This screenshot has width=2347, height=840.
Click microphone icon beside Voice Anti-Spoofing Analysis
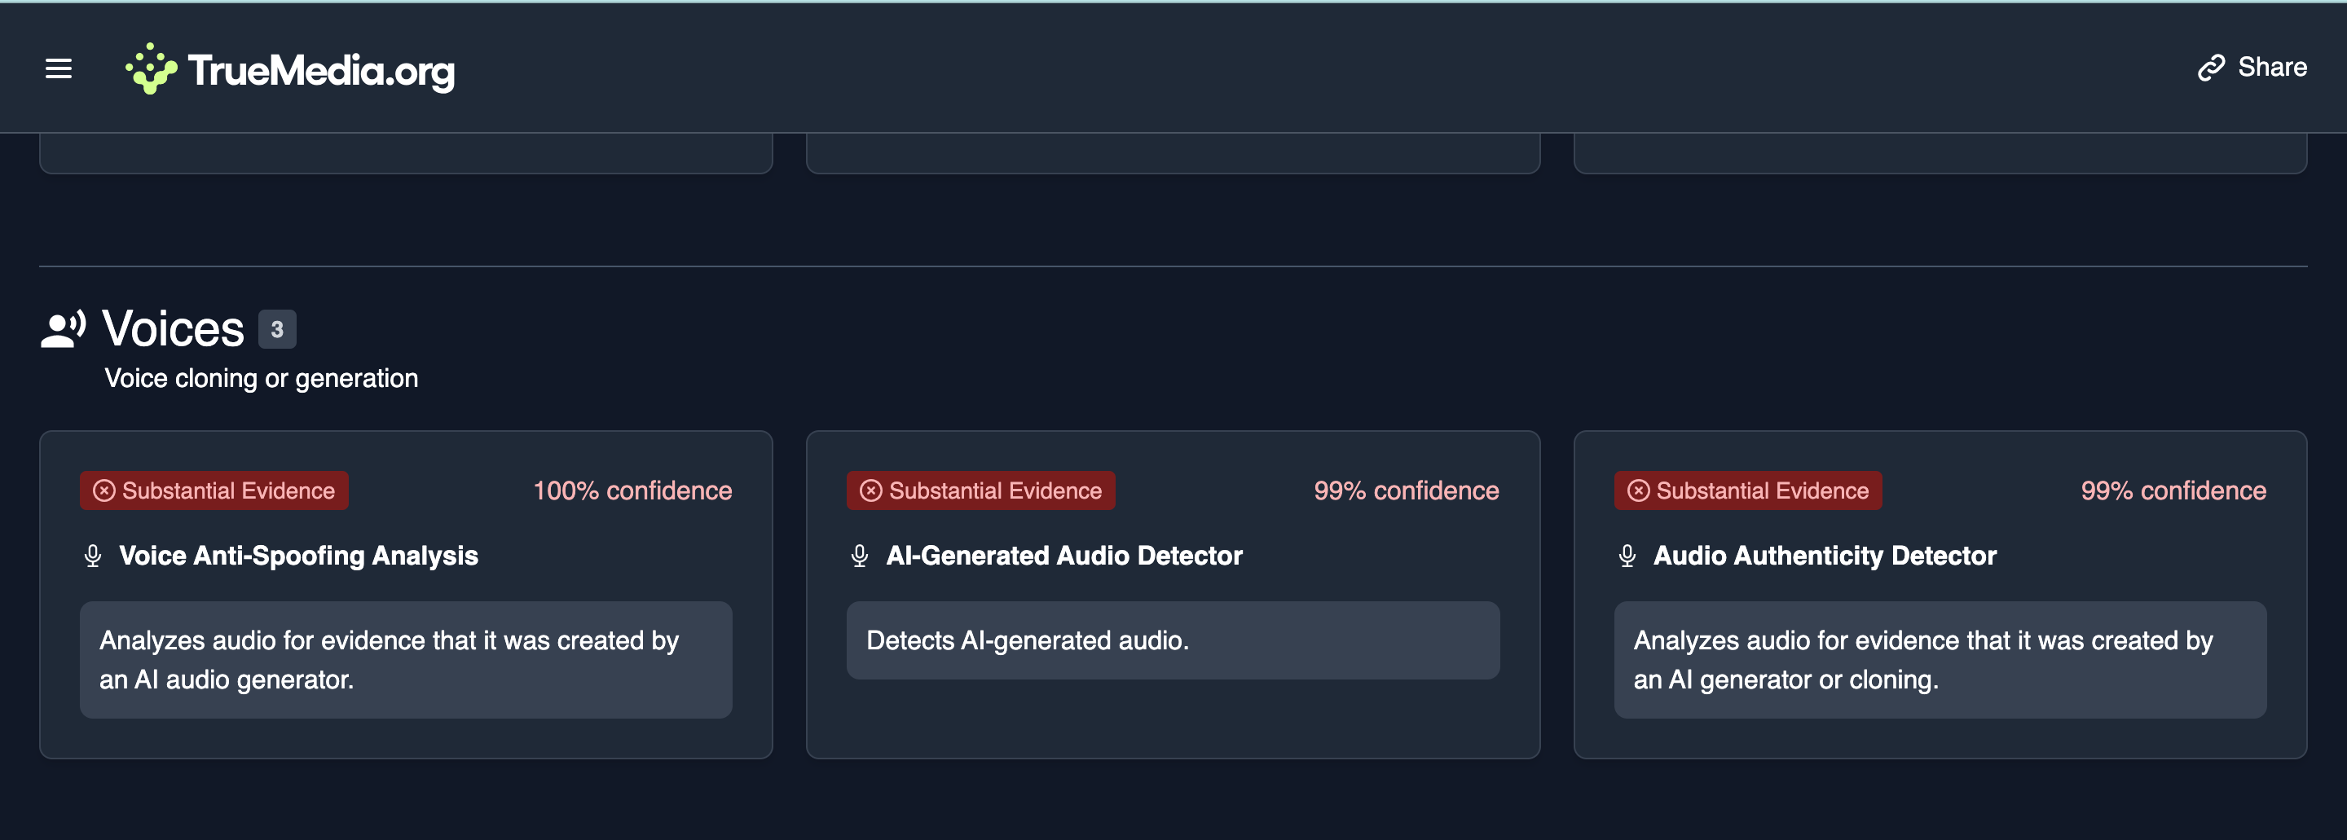(x=93, y=556)
